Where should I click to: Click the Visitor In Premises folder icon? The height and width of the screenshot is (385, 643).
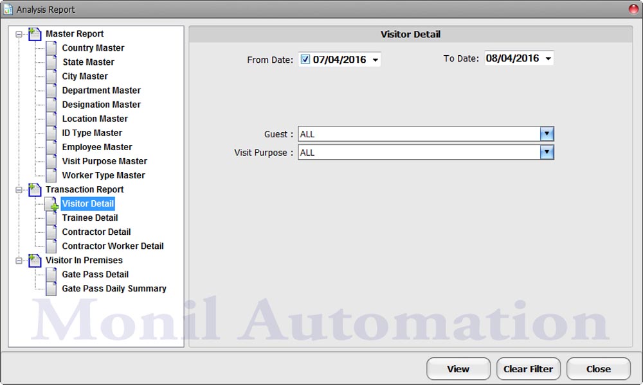(x=35, y=261)
